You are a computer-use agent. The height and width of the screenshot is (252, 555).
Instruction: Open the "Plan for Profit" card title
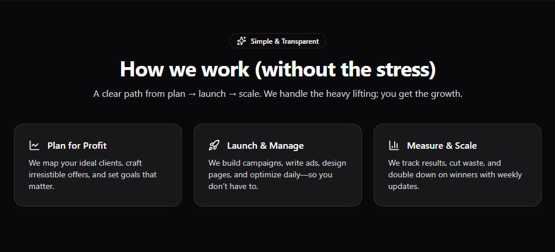click(77, 145)
